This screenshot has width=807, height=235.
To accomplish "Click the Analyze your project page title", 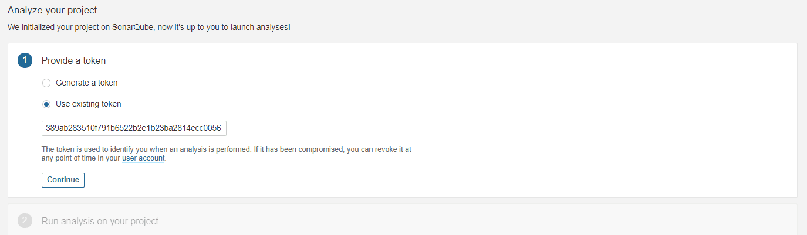I will coord(52,11).
